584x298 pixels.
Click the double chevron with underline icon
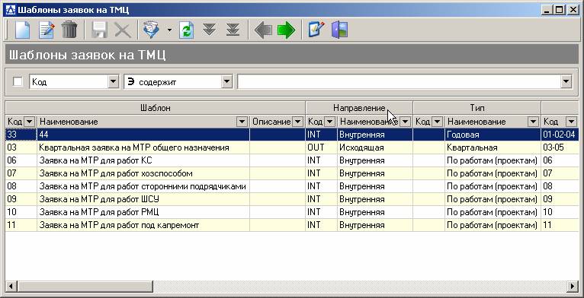point(233,30)
